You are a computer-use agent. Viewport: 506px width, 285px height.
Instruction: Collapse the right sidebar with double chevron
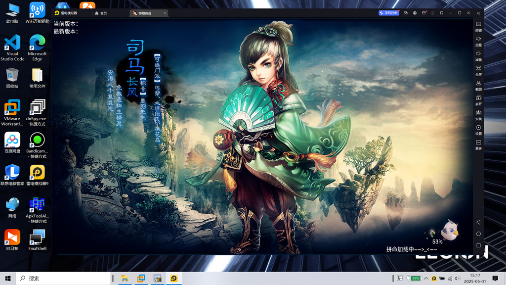(478, 13)
